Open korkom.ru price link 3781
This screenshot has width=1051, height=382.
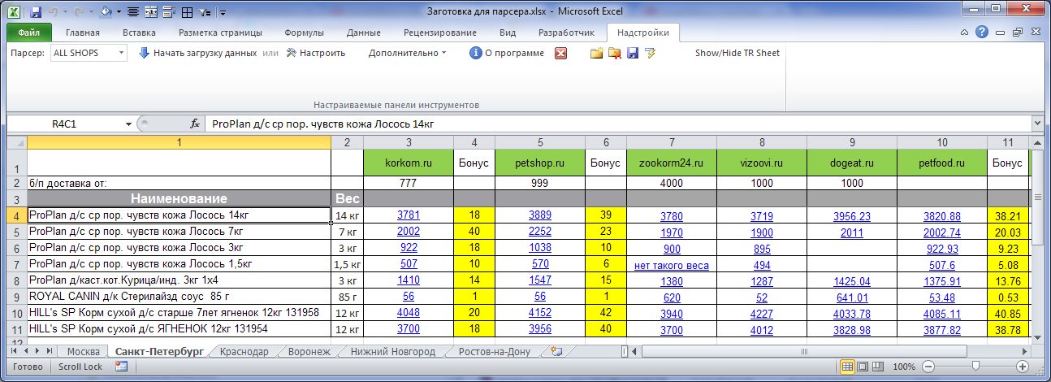pyautogui.click(x=408, y=216)
